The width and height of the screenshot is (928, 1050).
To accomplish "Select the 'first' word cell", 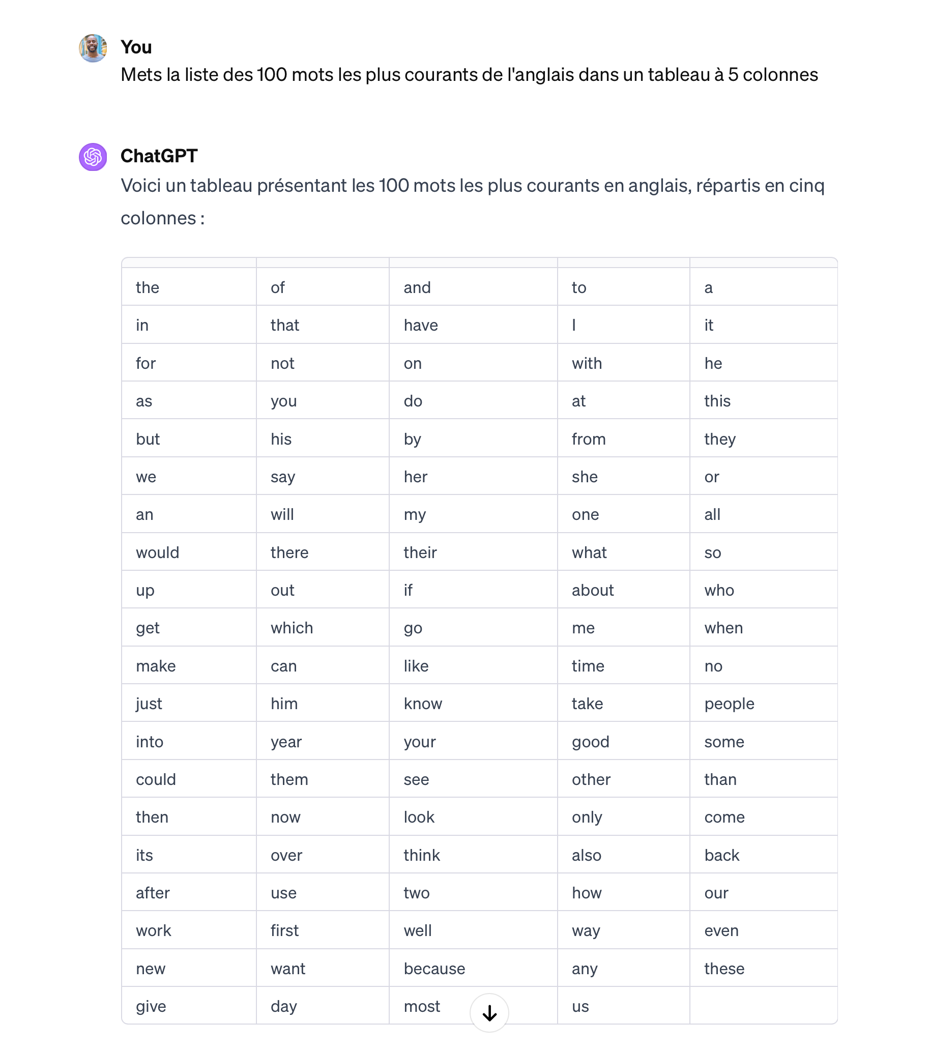I will tap(322, 930).
